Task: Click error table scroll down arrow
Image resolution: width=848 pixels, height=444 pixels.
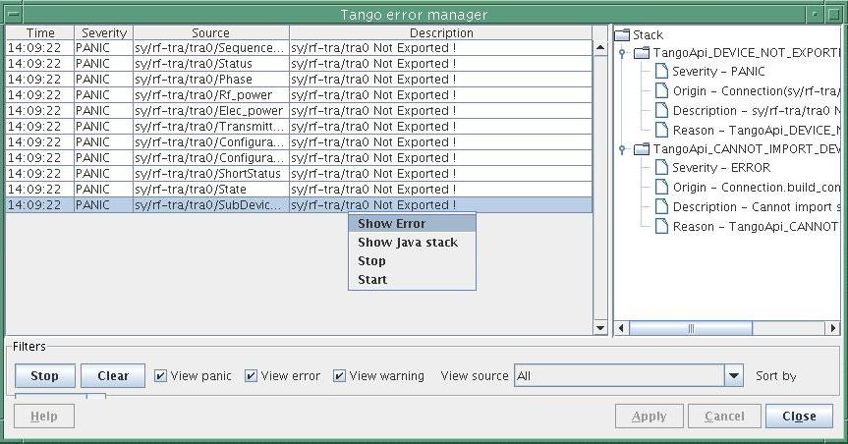Action: (x=600, y=328)
